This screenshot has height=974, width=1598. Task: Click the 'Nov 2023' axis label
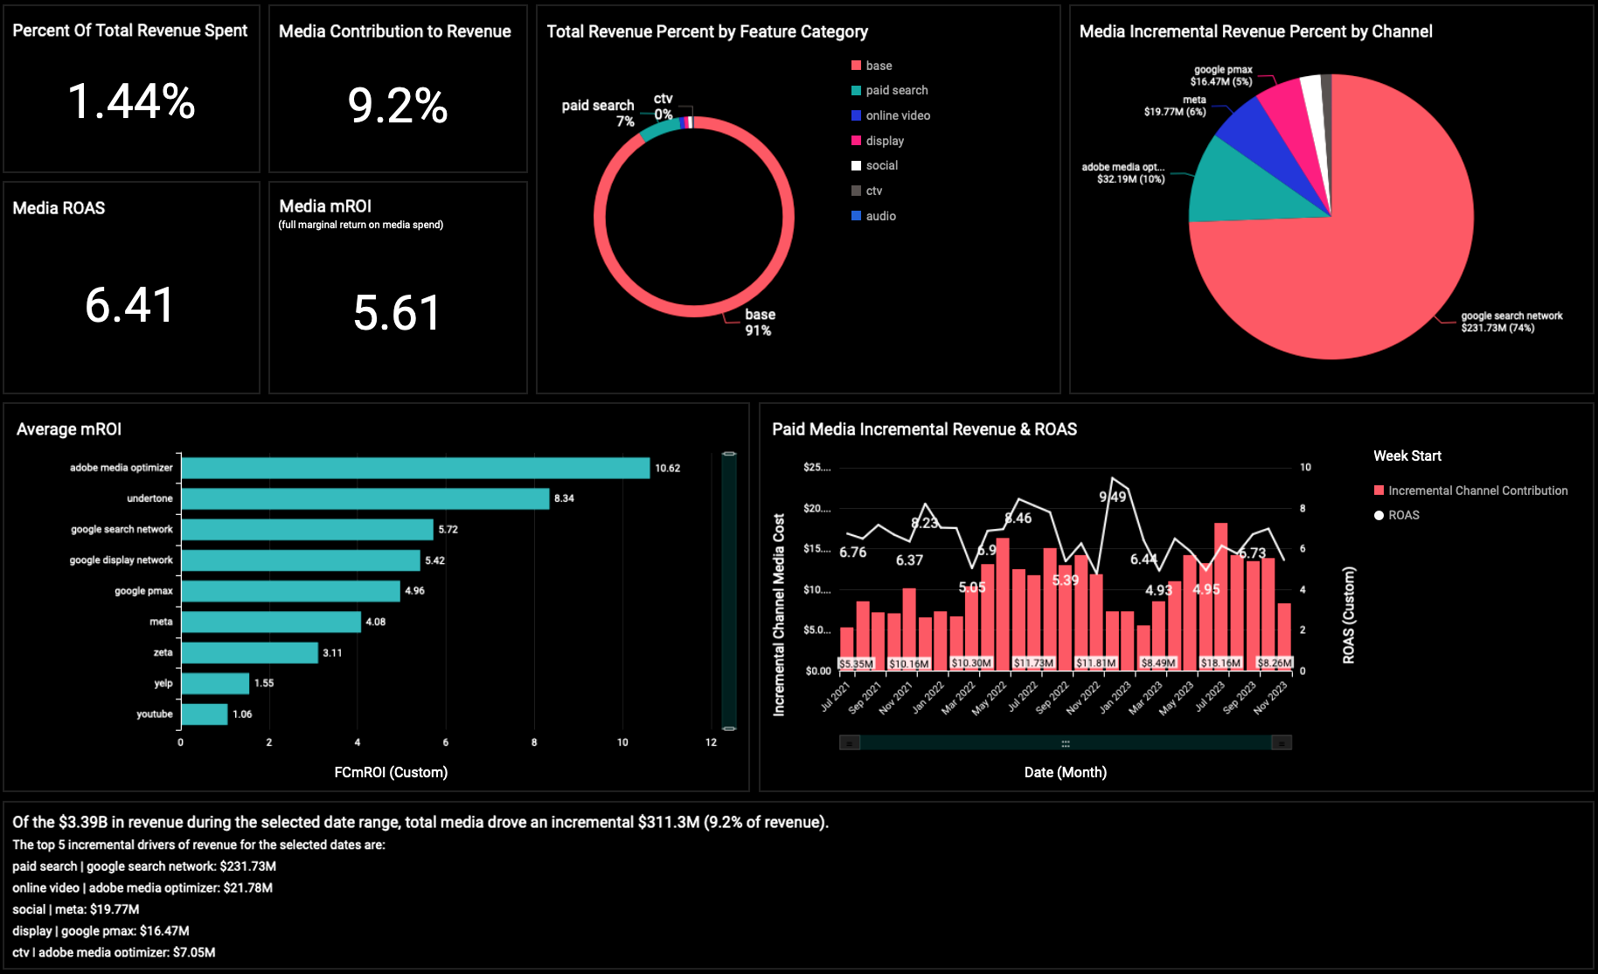click(1270, 699)
